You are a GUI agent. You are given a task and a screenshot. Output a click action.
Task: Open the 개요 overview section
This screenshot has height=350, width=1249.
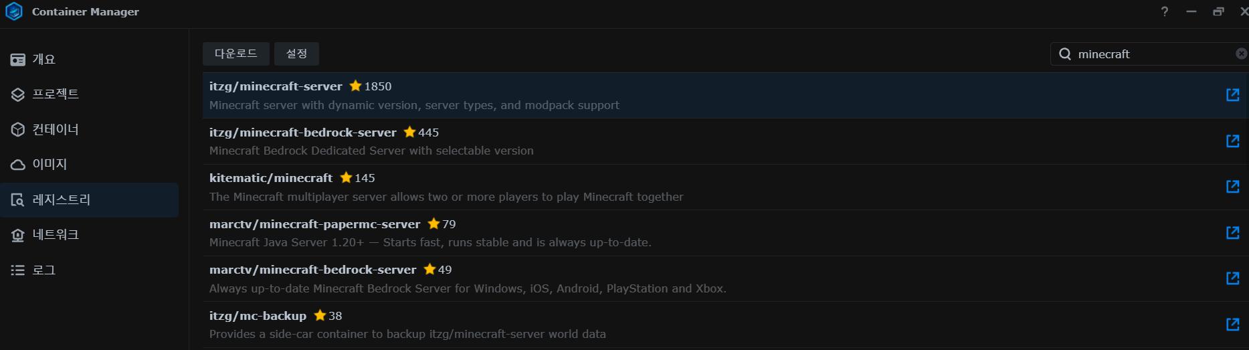(44, 60)
